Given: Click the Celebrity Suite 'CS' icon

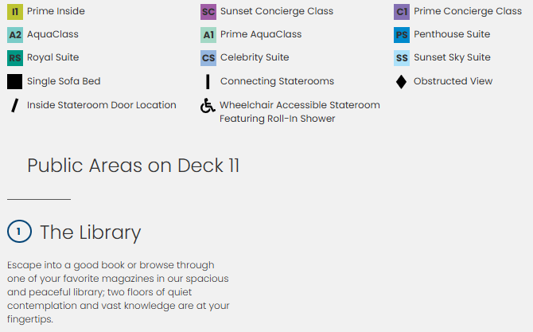Looking at the screenshot, I should pyautogui.click(x=208, y=58).
